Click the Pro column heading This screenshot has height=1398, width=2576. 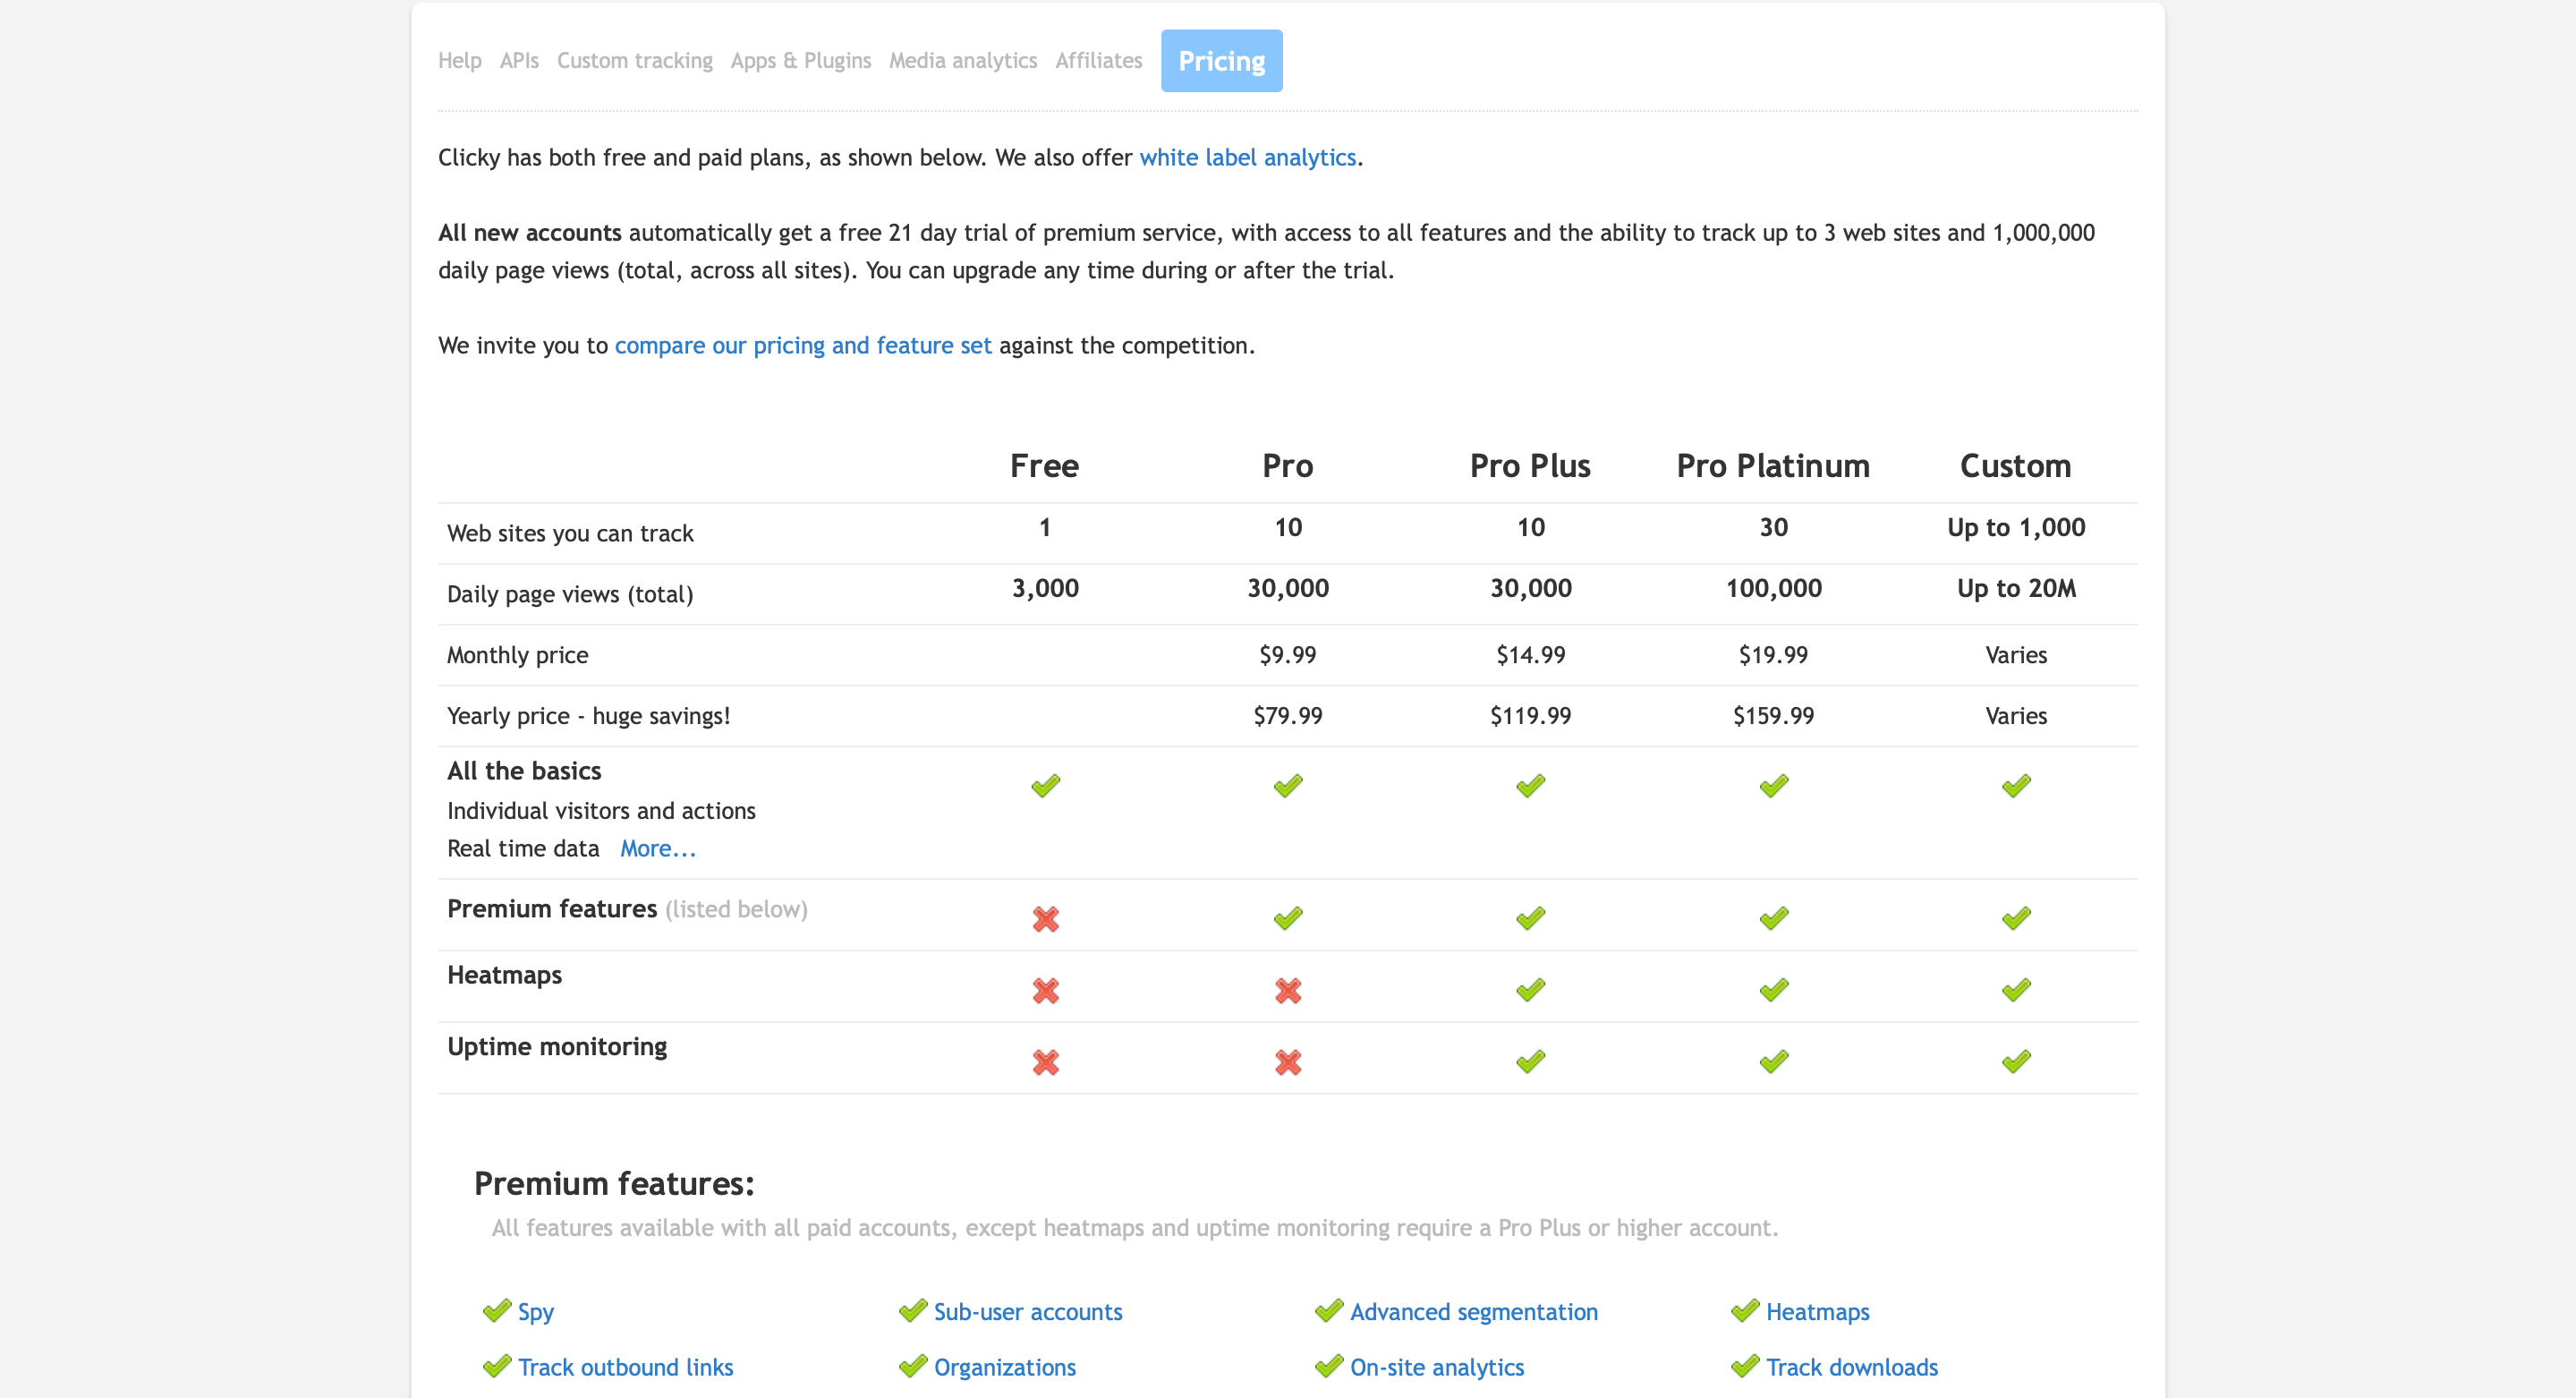1287,466
